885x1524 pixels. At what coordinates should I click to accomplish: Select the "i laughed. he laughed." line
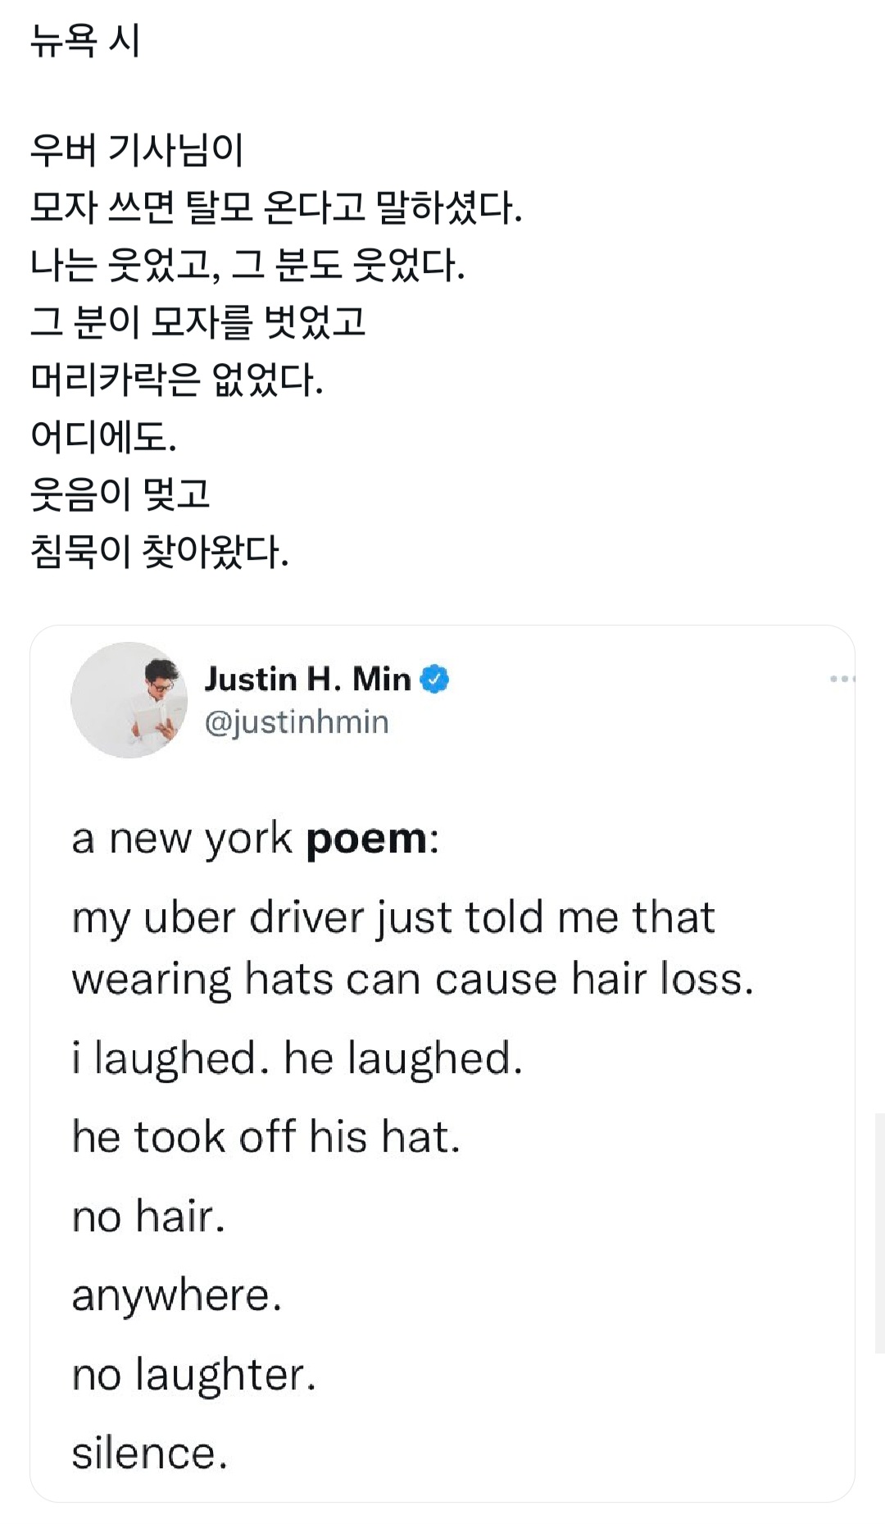click(x=297, y=1058)
